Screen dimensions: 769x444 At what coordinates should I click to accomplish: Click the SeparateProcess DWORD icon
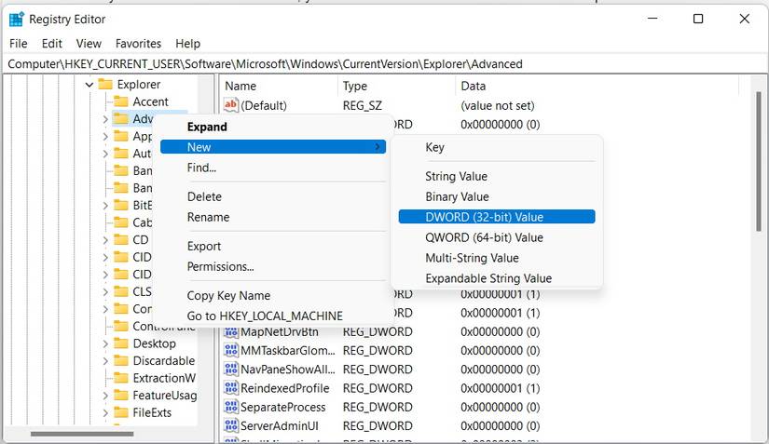click(x=231, y=407)
